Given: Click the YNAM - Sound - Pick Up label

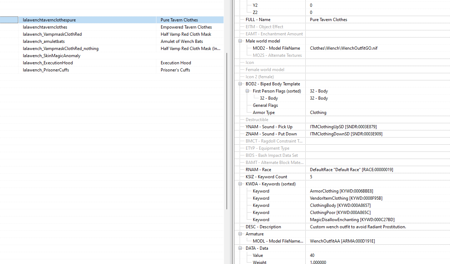Looking at the screenshot, I should tap(269, 127).
